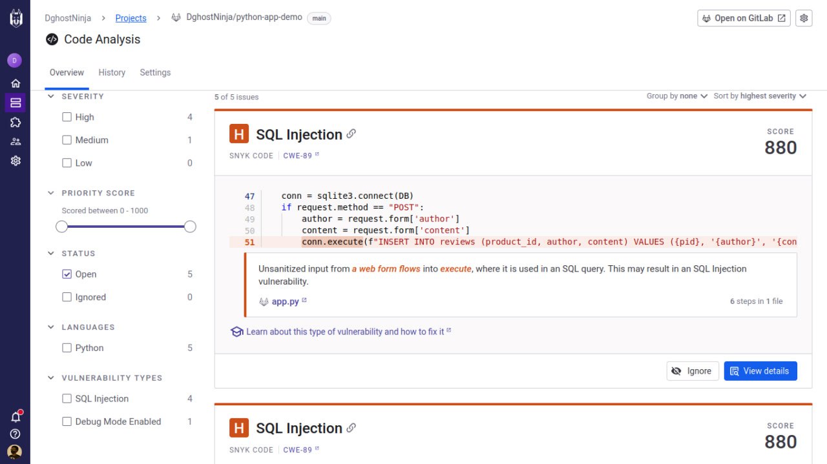Click 'a web form flows' highlighted text
The width and height of the screenshot is (827, 464).
coord(386,268)
